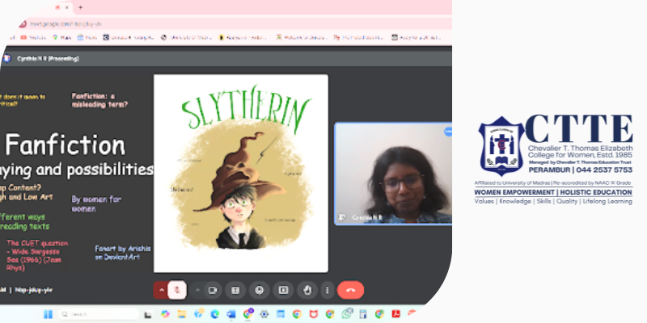Open the Windows Start menu
The width and height of the screenshot is (647, 323).
click(48, 314)
